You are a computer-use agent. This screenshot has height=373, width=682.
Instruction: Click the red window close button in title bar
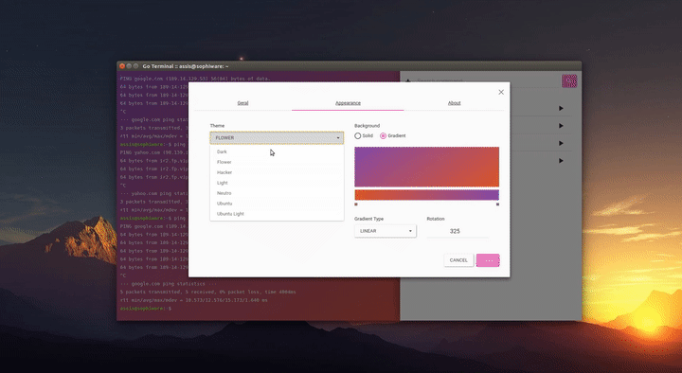click(x=122, y=66)
